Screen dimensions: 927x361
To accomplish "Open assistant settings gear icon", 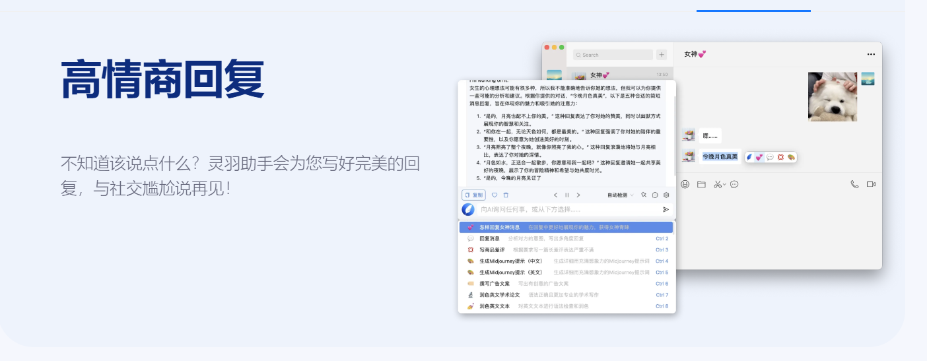I will tap(666, 195).
